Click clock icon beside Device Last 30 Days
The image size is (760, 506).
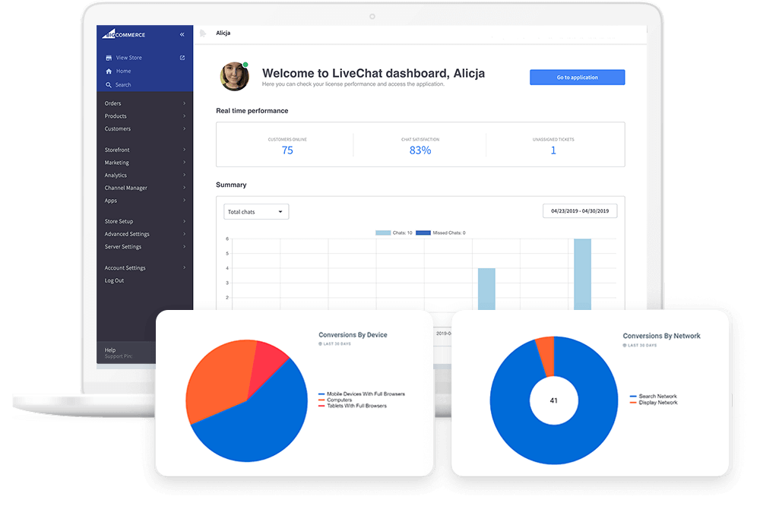point(320,343)
